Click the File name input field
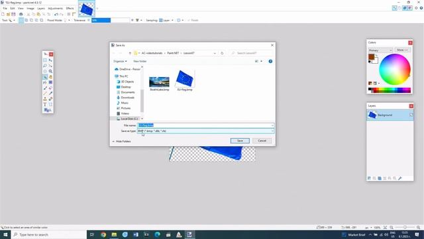 tap(205, 125)
